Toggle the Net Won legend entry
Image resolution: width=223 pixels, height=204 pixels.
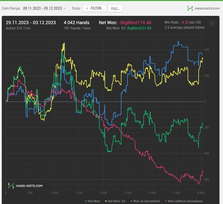(x=93, y=201)
